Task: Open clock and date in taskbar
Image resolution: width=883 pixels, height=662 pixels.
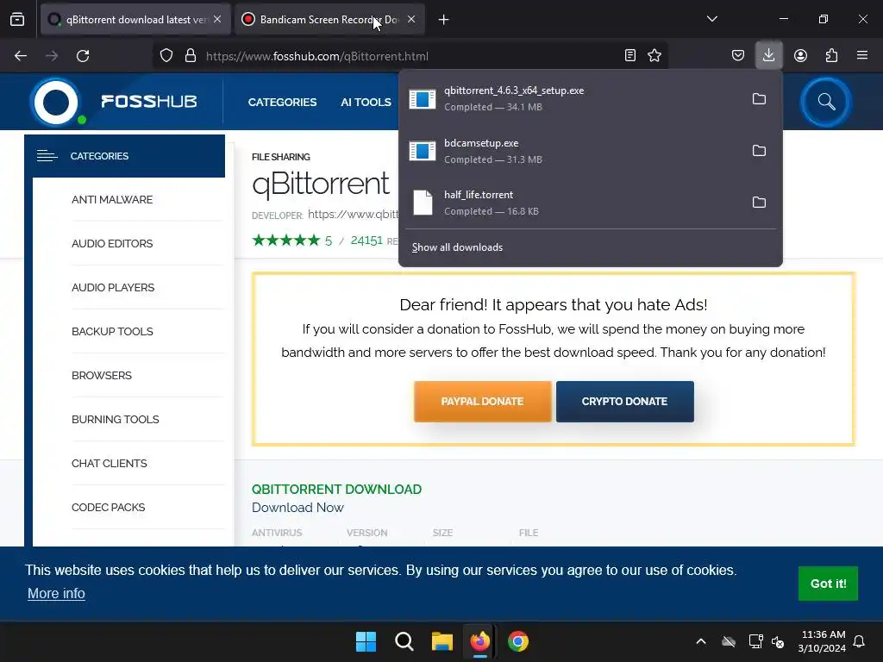Action: [x=822, y=641]
